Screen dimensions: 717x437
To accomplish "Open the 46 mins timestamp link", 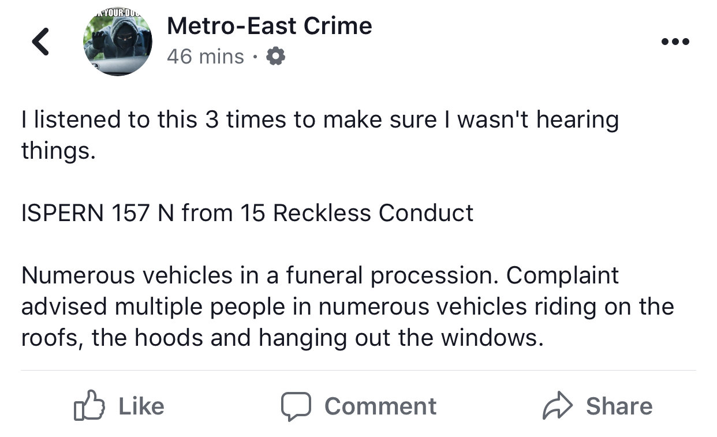I will [206, 57].
